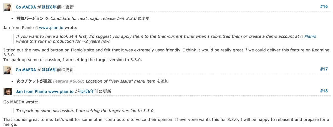Open Go MAEDA's profile from comment #16 header

click(26, 7)
